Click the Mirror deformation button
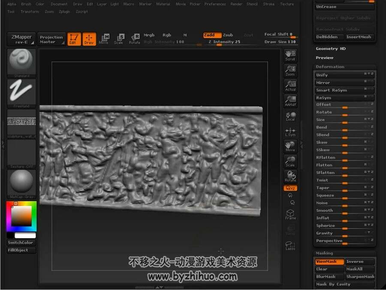The width and height of the screenshot is (386, 290). click(345, 82)
